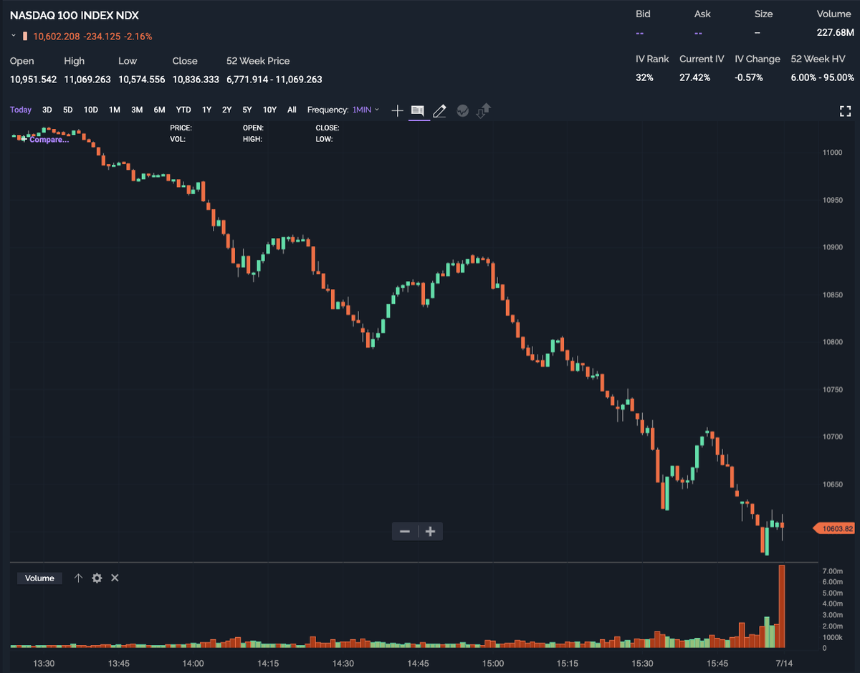The image size is (860, 673).
Task: Activate the pencil drawing tool
Action: click(x=440, y=110)
